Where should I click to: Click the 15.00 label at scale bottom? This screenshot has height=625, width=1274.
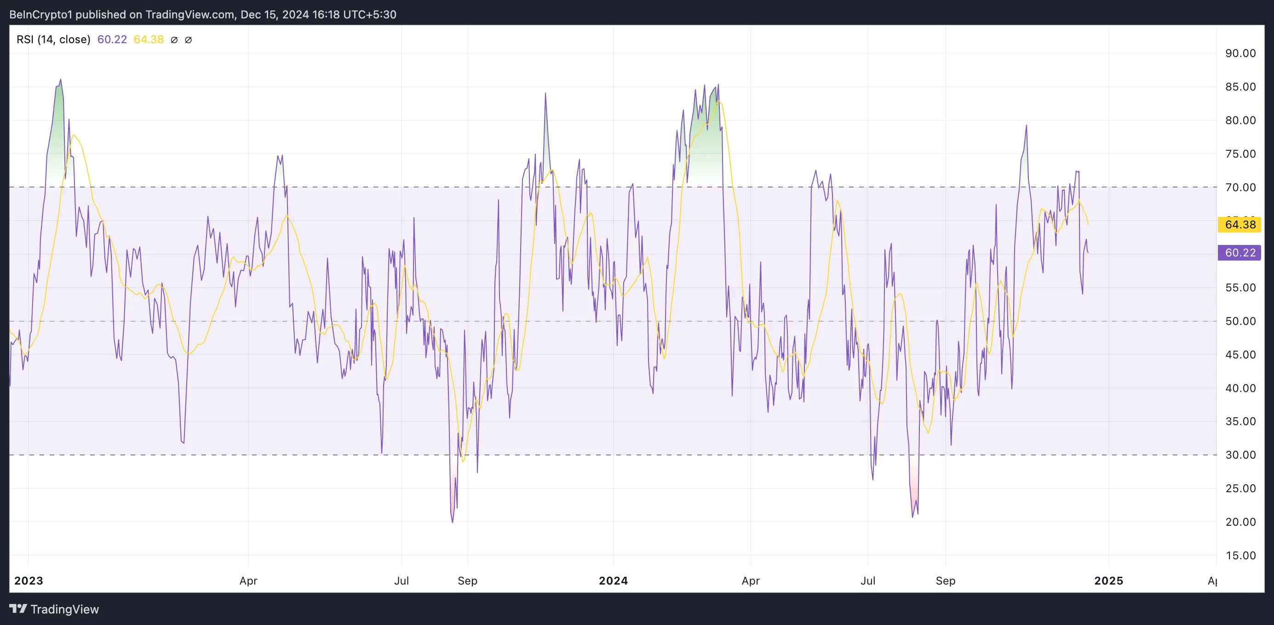pyautogui.click(x=1240, y=555)
